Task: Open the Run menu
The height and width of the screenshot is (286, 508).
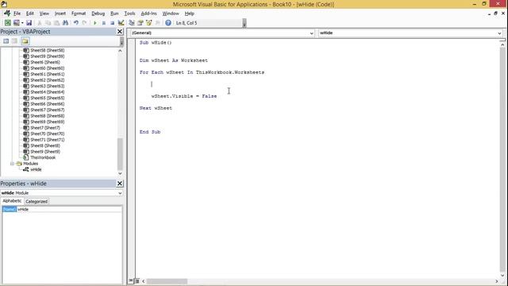Action: pyautogui.click(x=114, y=14)
